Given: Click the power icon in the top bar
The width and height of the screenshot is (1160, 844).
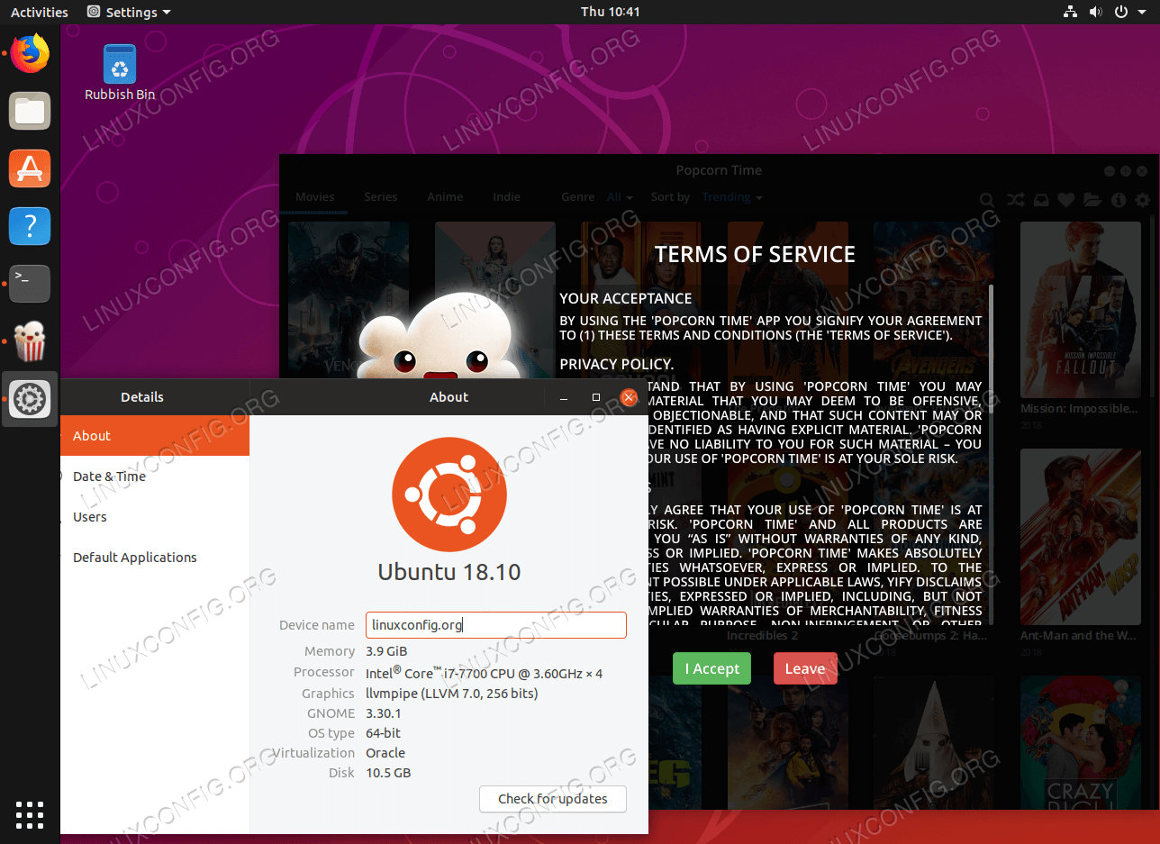Looking at the screenshot, I should pyautogui.click(x=1121, y=12).
